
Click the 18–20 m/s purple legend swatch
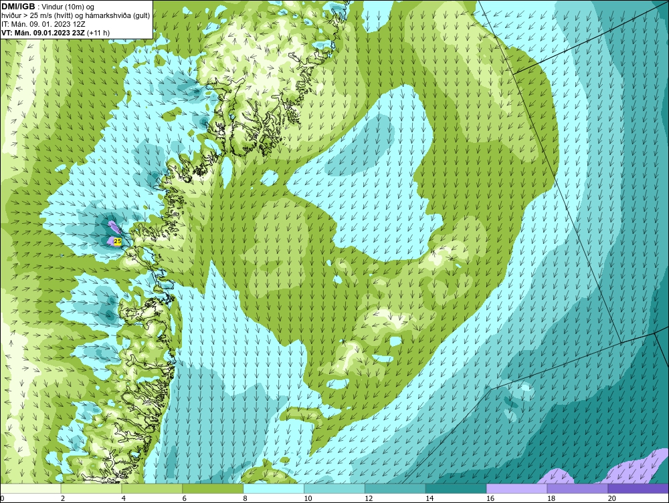(577, 488)
